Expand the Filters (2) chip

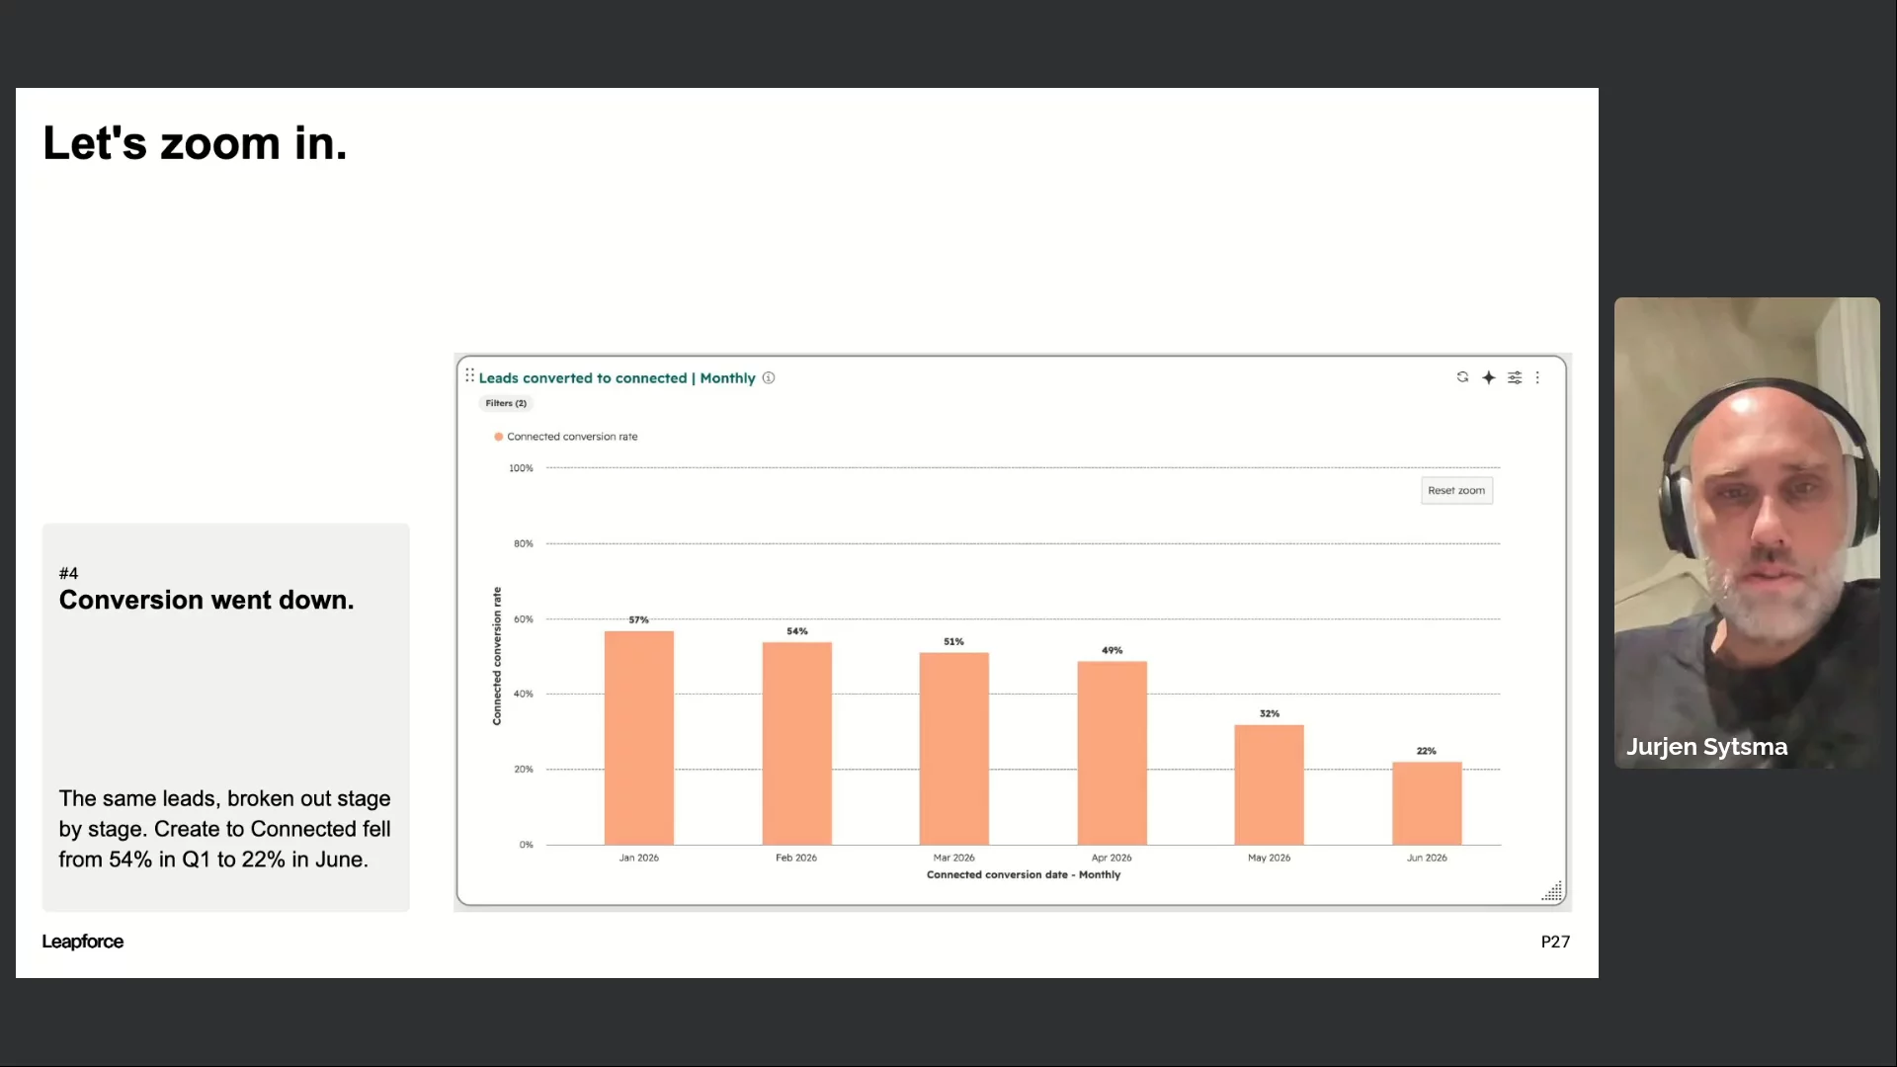click(x=506, y=403)
